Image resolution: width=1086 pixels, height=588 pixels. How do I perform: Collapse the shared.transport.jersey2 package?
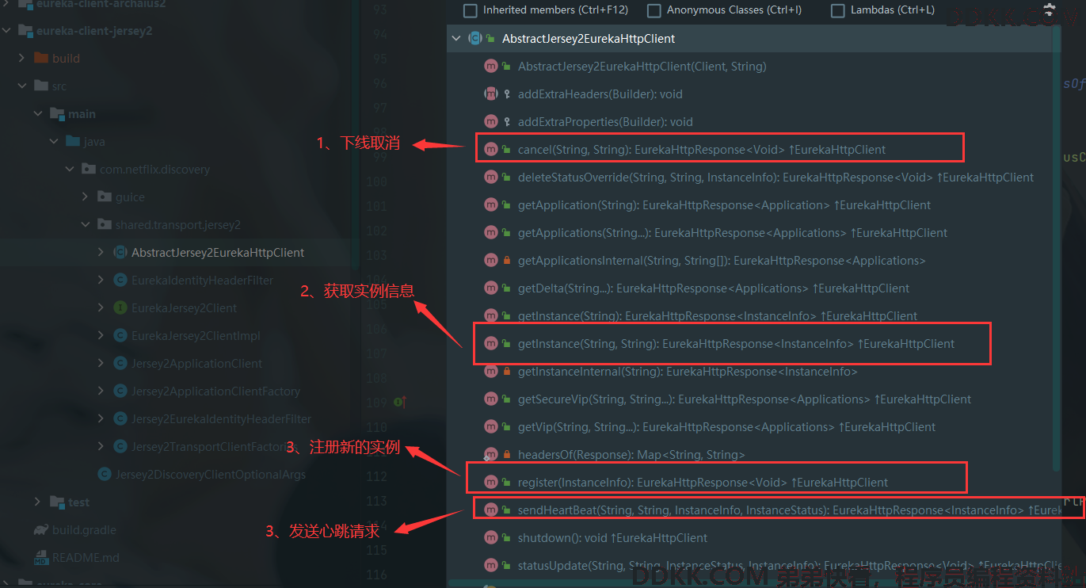(x=85, y=225)
